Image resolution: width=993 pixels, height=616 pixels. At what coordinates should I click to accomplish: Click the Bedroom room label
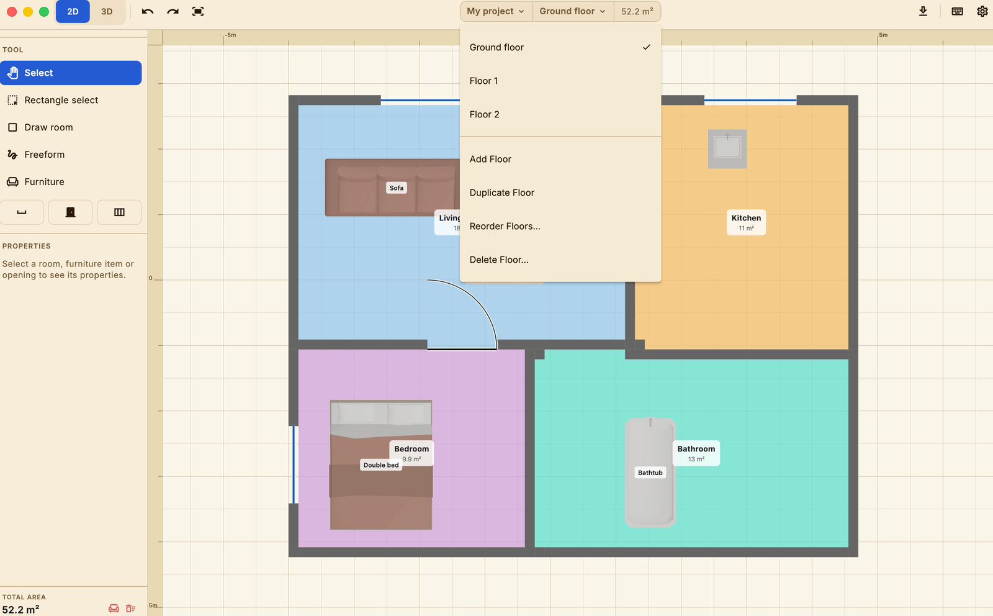411,453
